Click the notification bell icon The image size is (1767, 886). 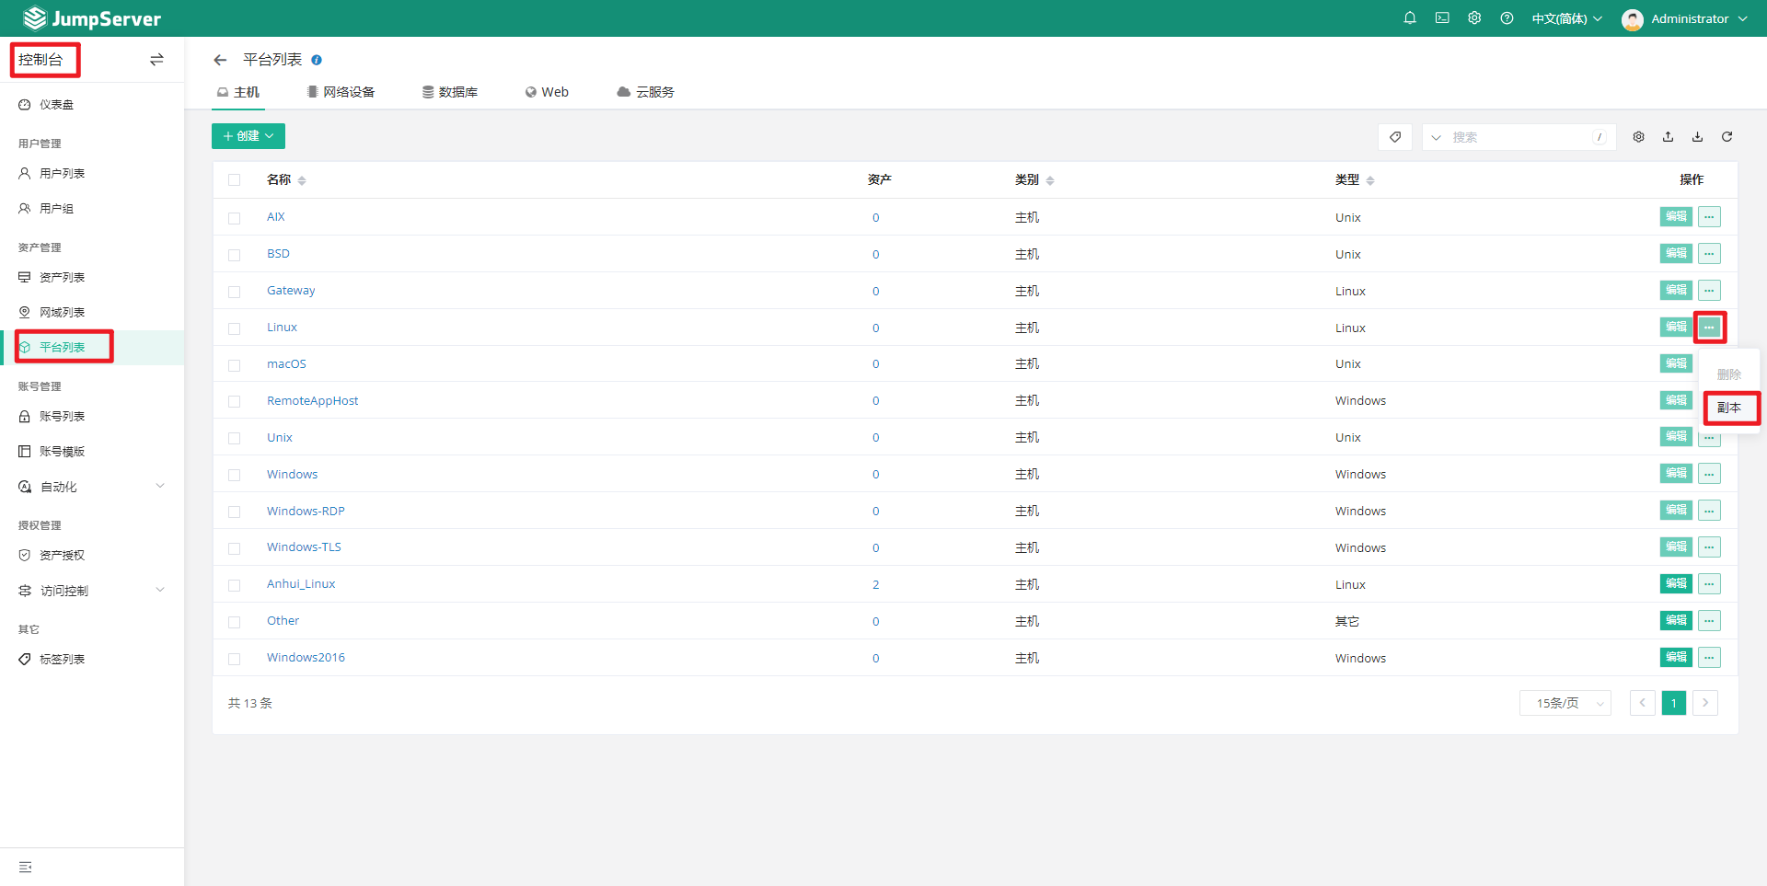[x=1409, y=18]
